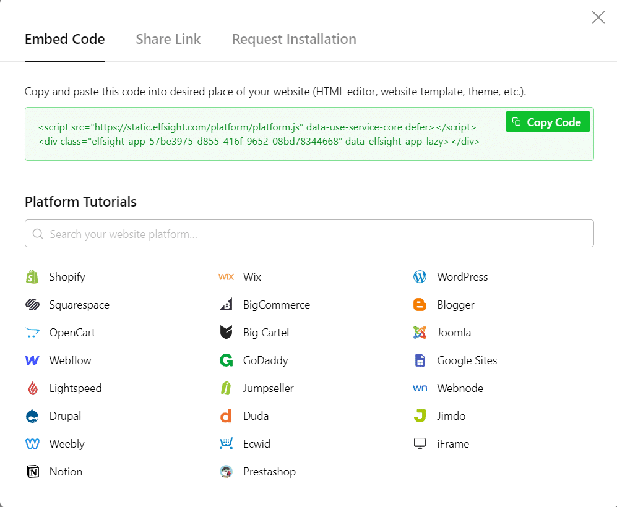The height and width of the screenshot is (507, 617).
Task: Click the Shopify logo icon
Action: tap(32, 277)
